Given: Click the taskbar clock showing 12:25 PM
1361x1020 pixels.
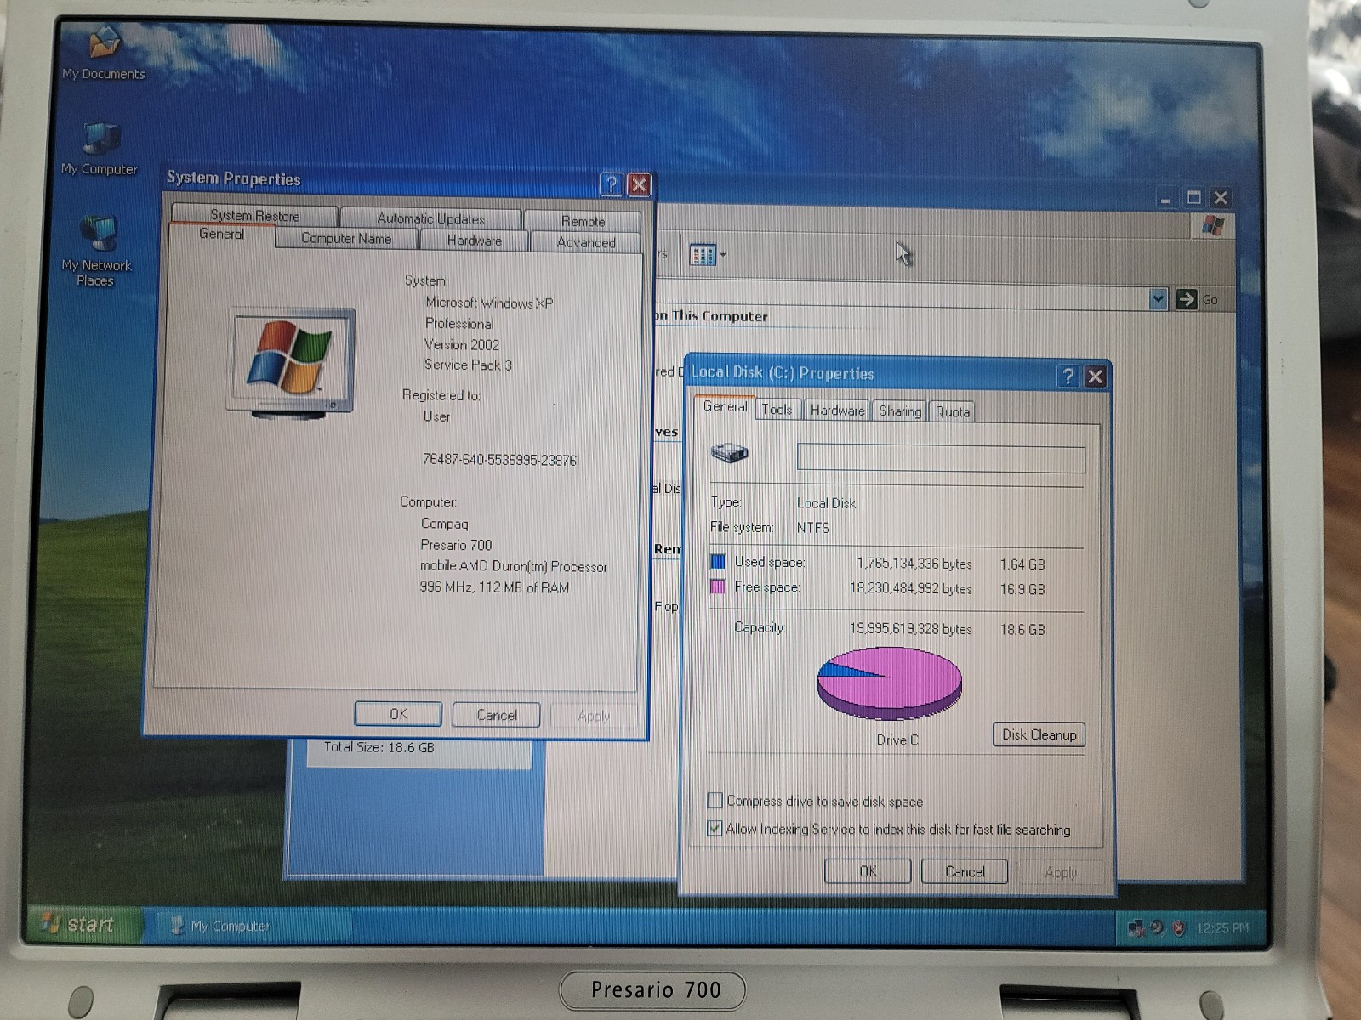Looking at the screenshot, I should point(1222,928).
